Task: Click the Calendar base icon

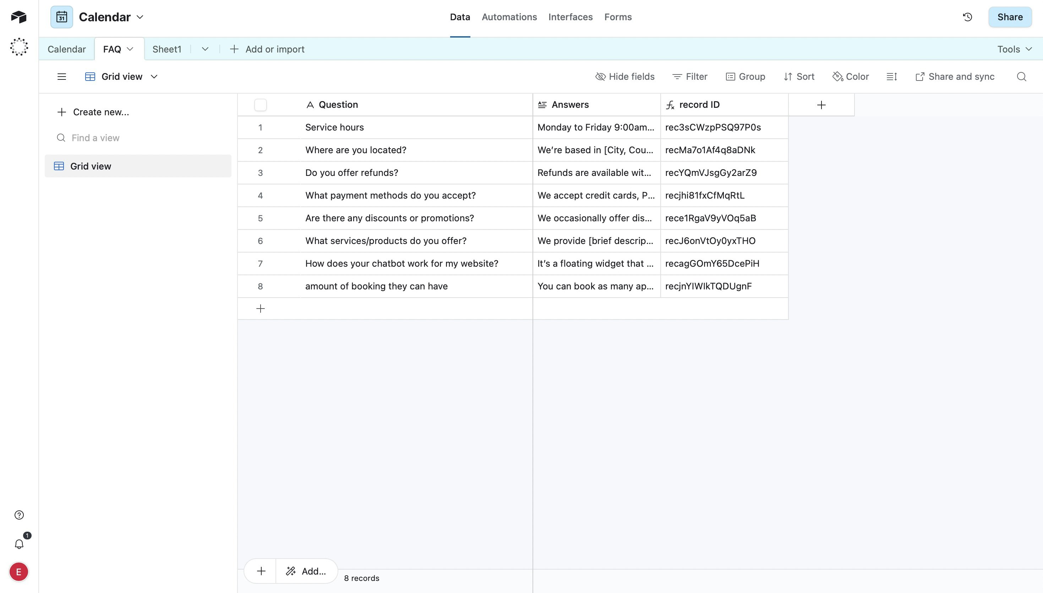Action: (61, 17)
